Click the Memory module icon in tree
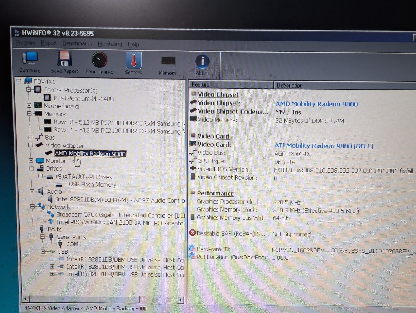The image size is (416, 313). pos(38,113)
